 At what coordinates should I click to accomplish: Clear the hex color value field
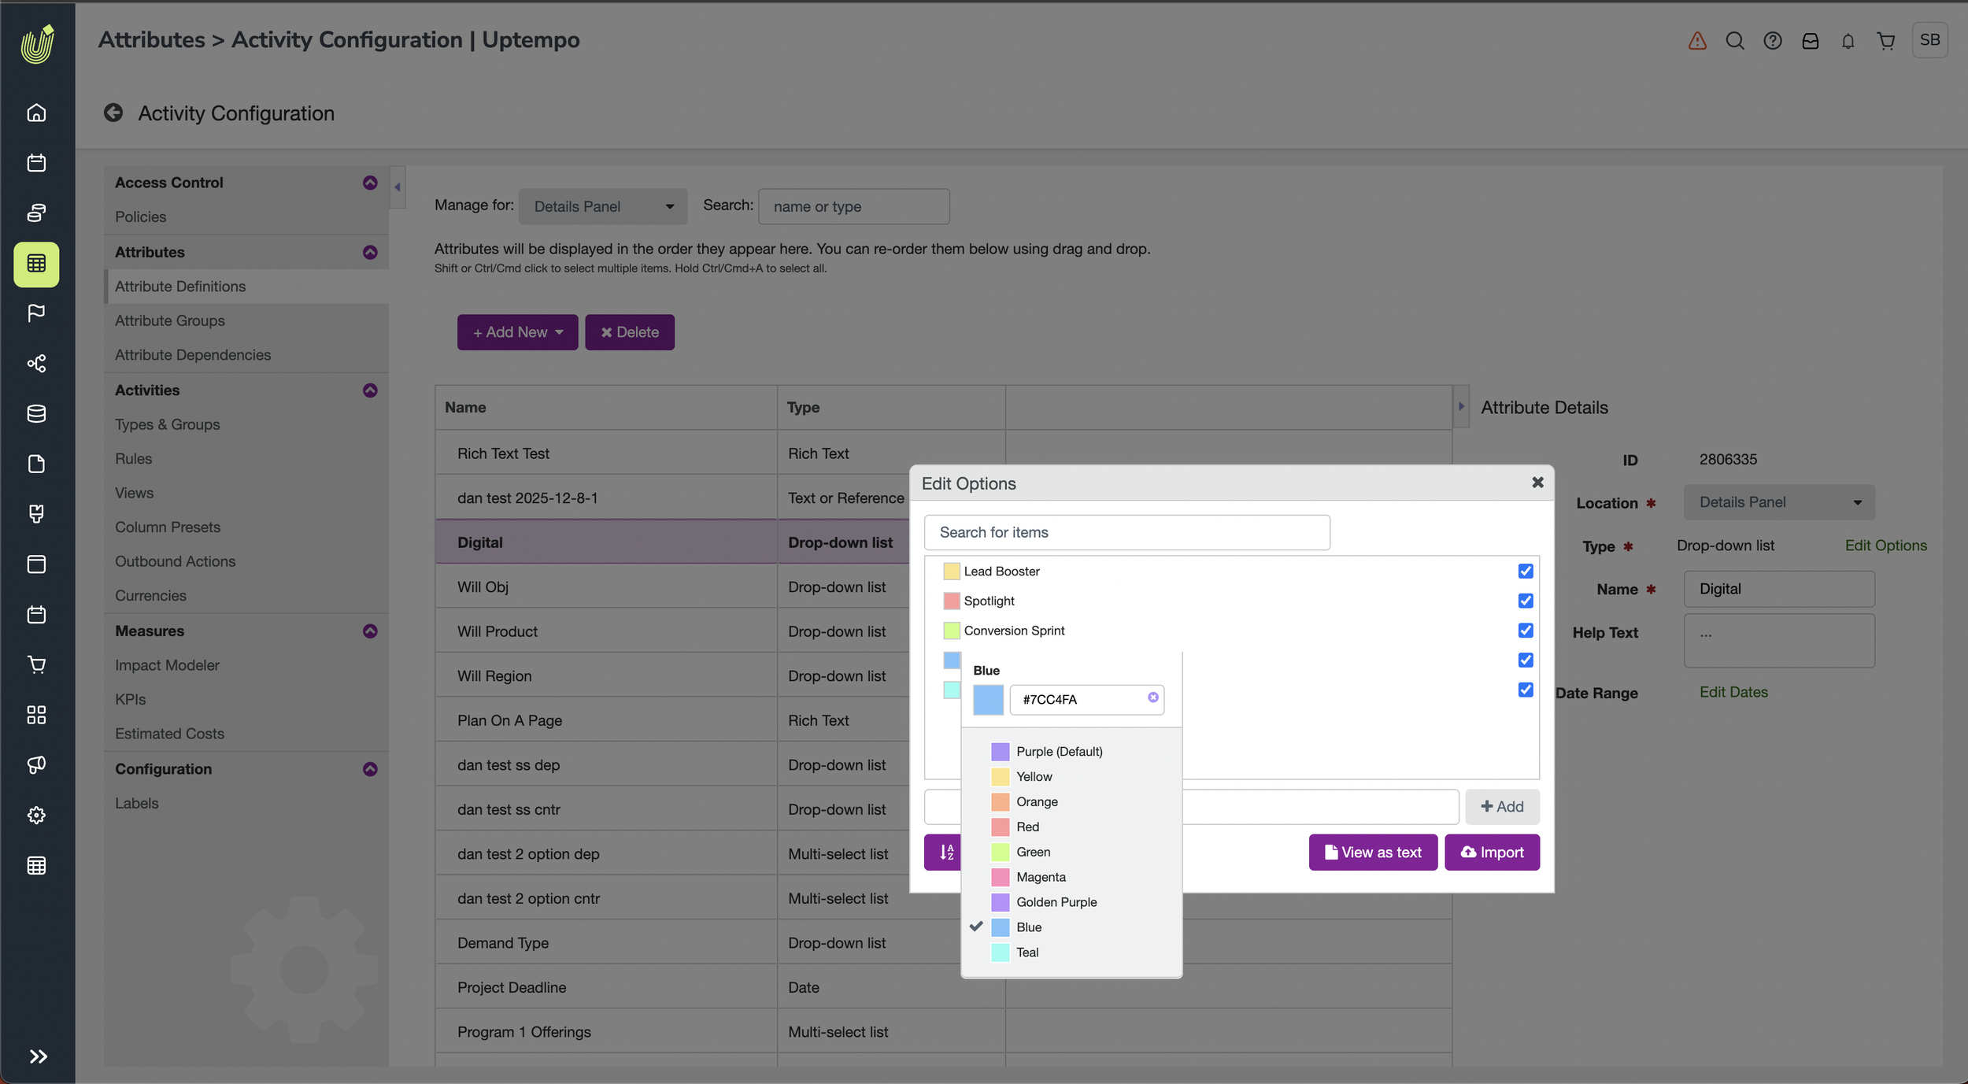pos(1153,697)
